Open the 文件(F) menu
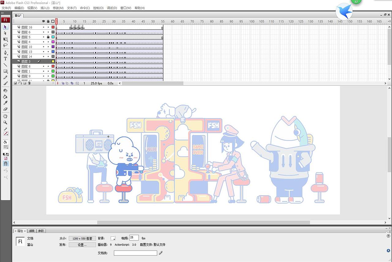 coord(6,8)
